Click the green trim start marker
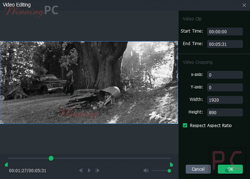Viewport: 250px width, 179px height. 6,164
